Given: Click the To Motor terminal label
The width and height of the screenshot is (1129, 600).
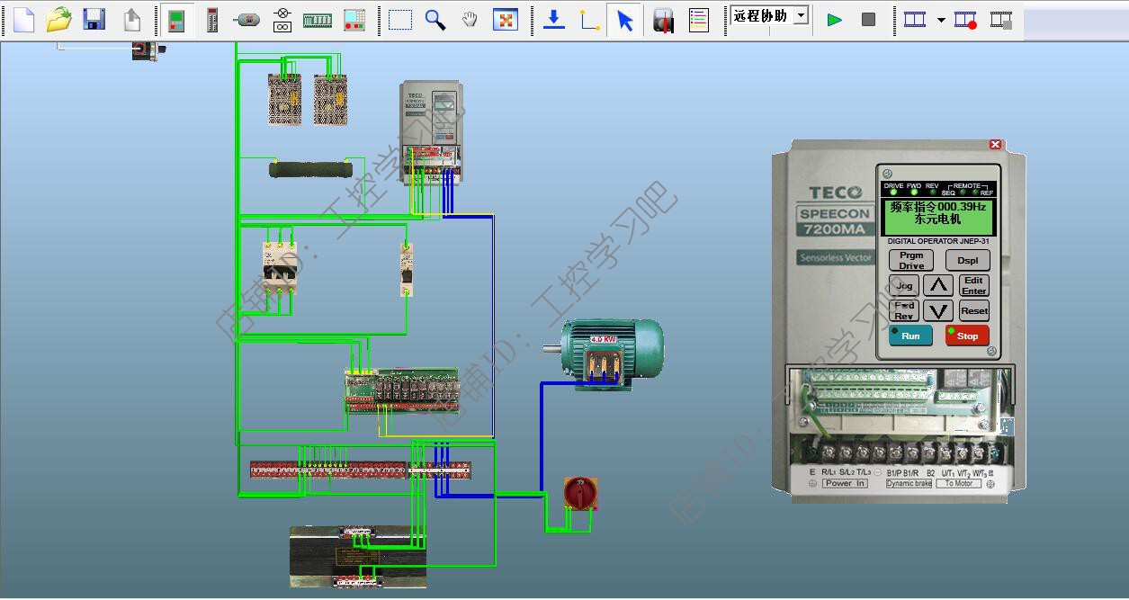Looking at the screenshot, I should (959, 483).
